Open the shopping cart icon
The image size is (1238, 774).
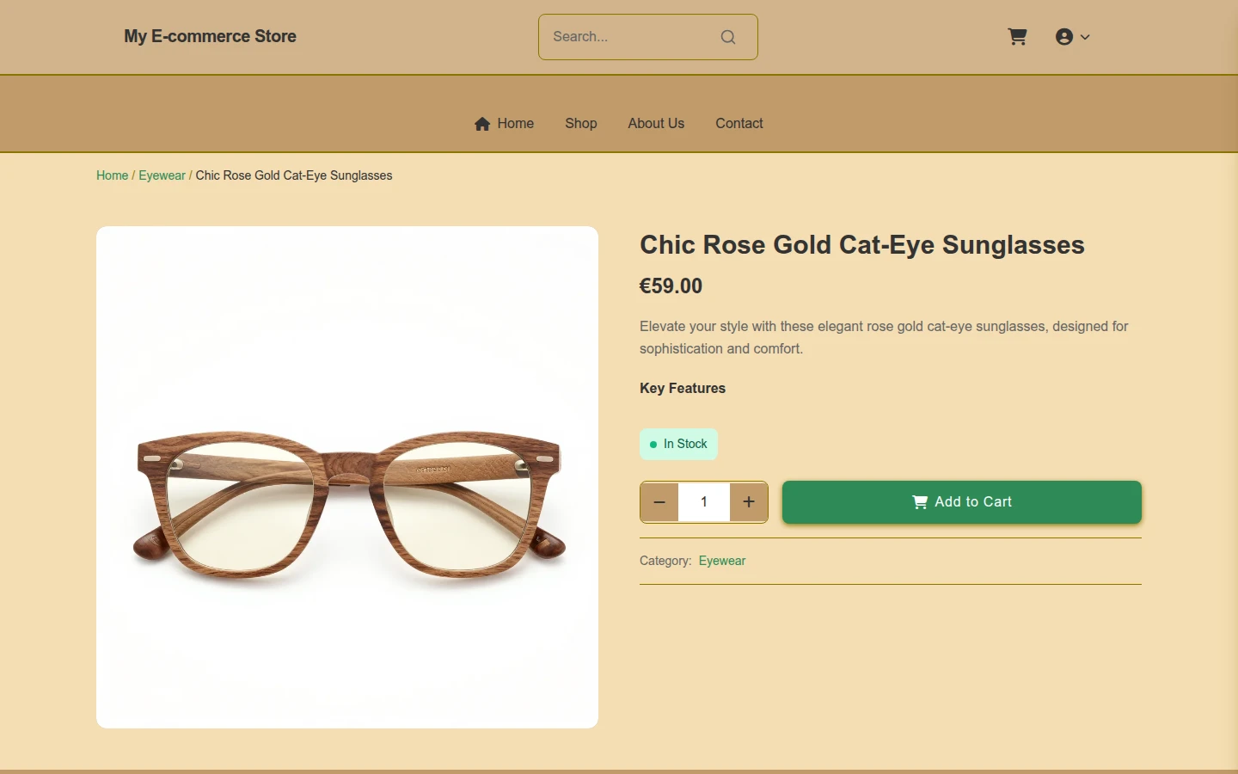point(1017,37)
